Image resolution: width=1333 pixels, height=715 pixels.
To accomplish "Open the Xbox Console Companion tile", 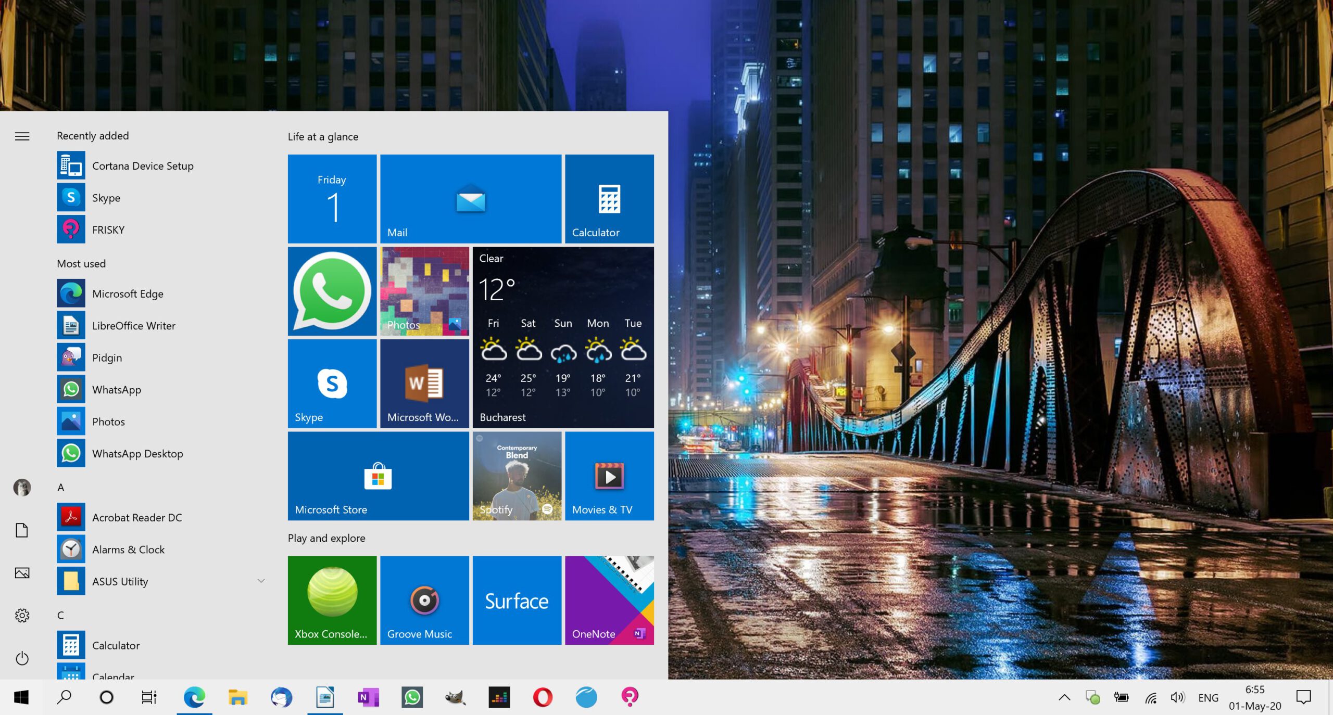I will [332, 601].
